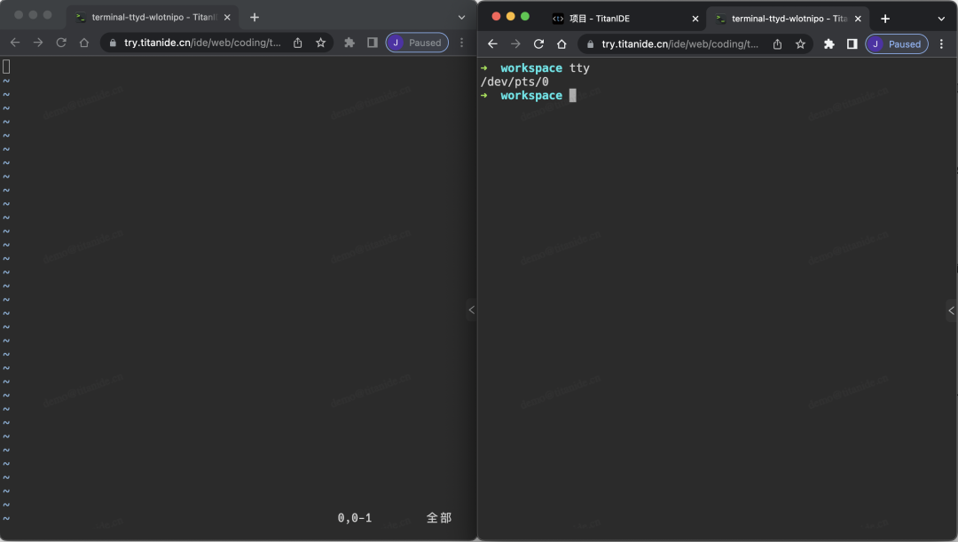This screenshot has height=542, width=958.
Task: Go forward in left browser window
Action: click(38, 43)
